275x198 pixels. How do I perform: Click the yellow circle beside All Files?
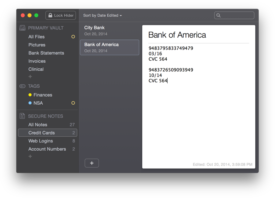(73, 37)
